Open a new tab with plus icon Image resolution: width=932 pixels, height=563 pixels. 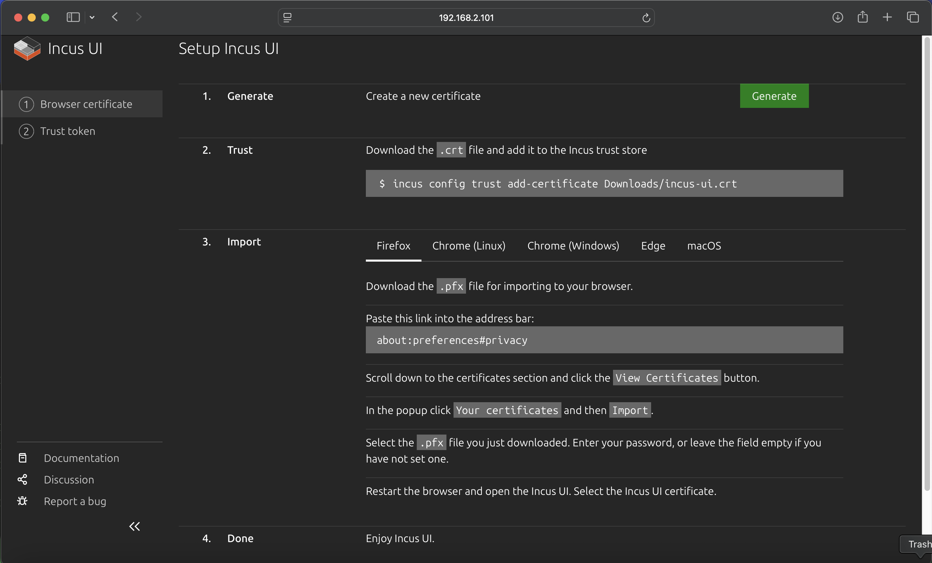coord(887,18)
